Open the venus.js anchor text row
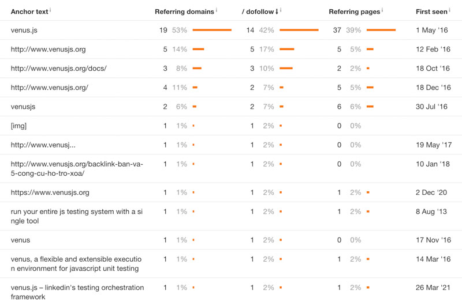462x306 pixels. coord(24,30)
